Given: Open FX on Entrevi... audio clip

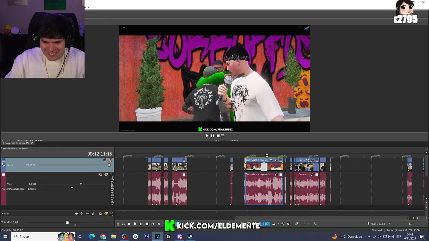Looking at the screenshot, I should [312, 174].
